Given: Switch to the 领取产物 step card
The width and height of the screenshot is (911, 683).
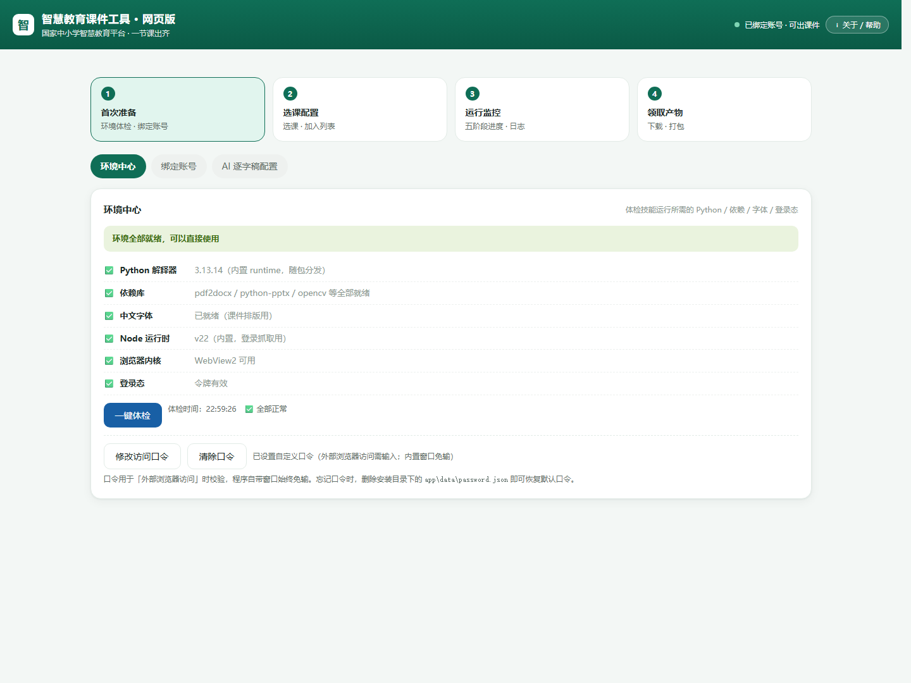Looking at the screenshot, I should (x=724, y=109).
